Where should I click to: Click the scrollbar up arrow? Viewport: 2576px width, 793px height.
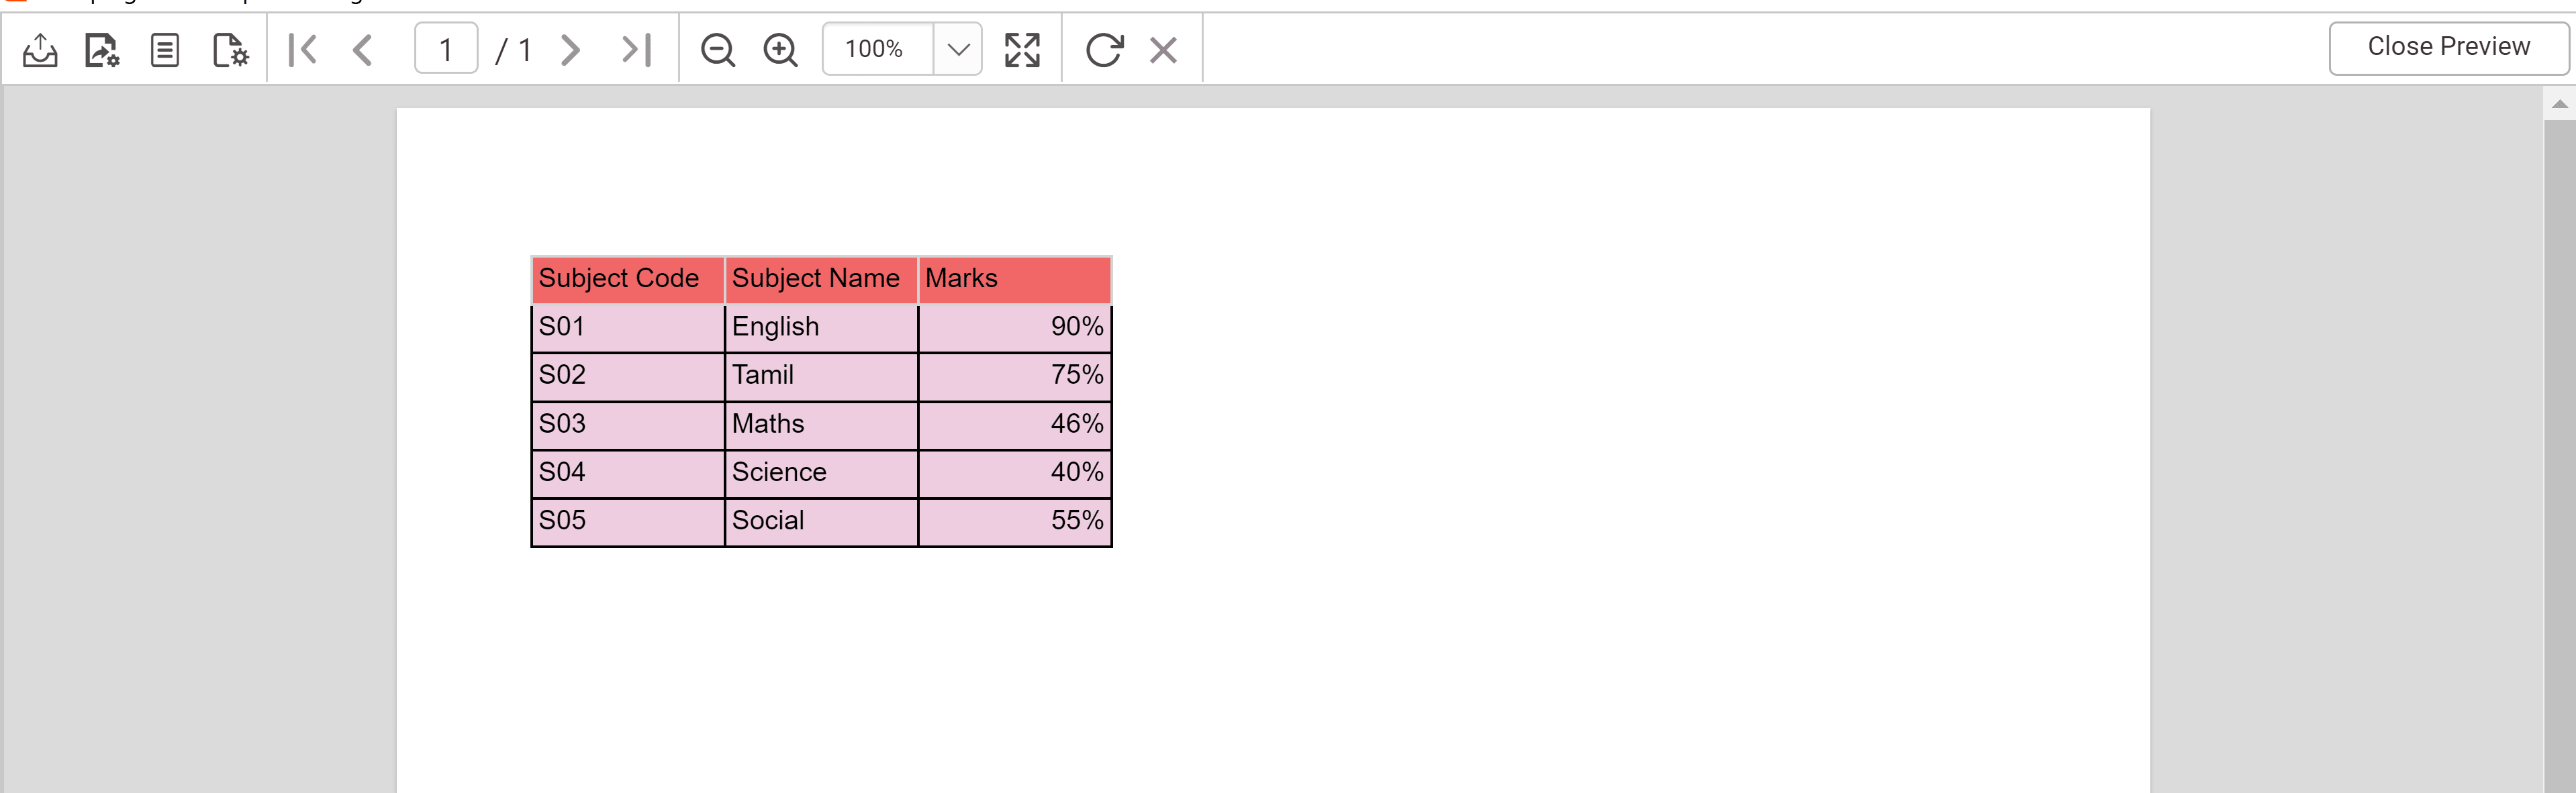pyautogui.click(x=2559, y=104)
